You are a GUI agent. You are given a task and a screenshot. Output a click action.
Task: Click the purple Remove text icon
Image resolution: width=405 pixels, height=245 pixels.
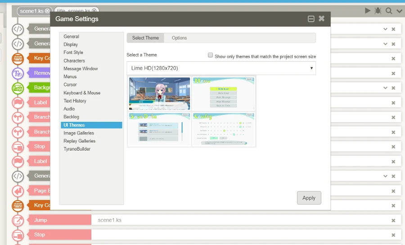pos(18,73)
